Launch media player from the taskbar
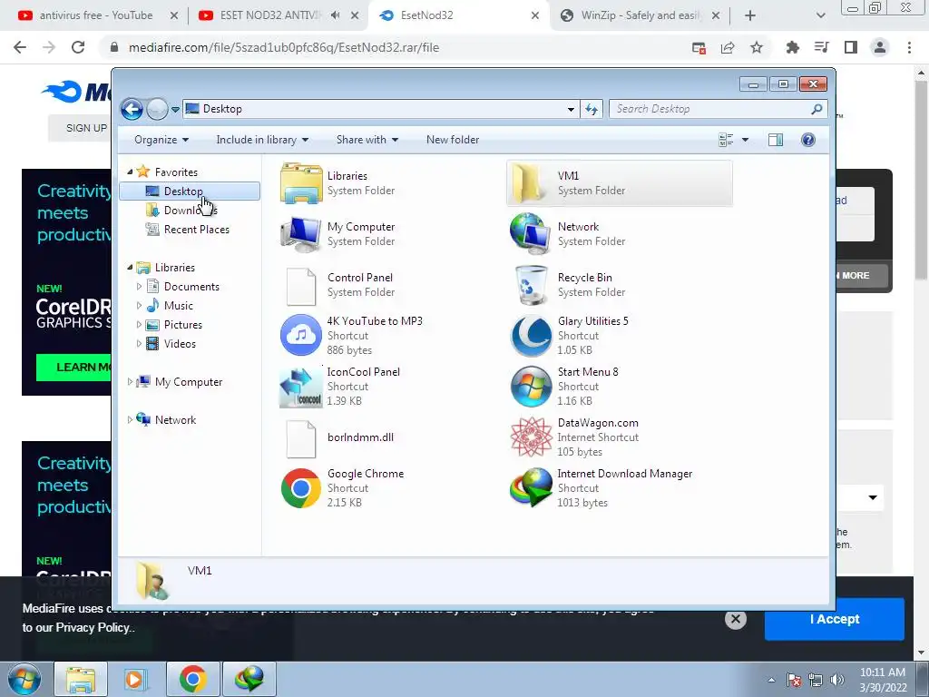The width and height of the screenshot is (929, 697). (135, 679)
